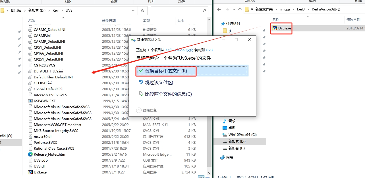Click ningqi in the right breadcrumb path
The image size is (365, 178).
coord(285,9)
